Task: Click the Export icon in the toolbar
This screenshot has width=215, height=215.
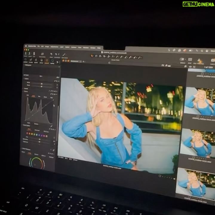Action: click(x=30, y=53)
